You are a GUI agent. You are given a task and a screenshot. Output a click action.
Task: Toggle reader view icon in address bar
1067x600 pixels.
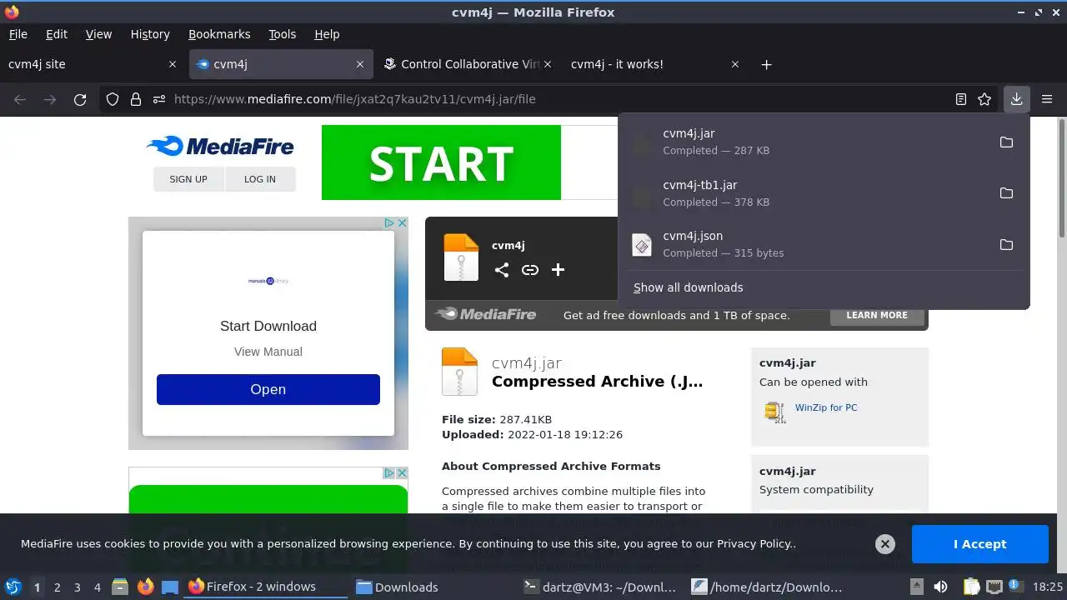click(x=961, y=99)
